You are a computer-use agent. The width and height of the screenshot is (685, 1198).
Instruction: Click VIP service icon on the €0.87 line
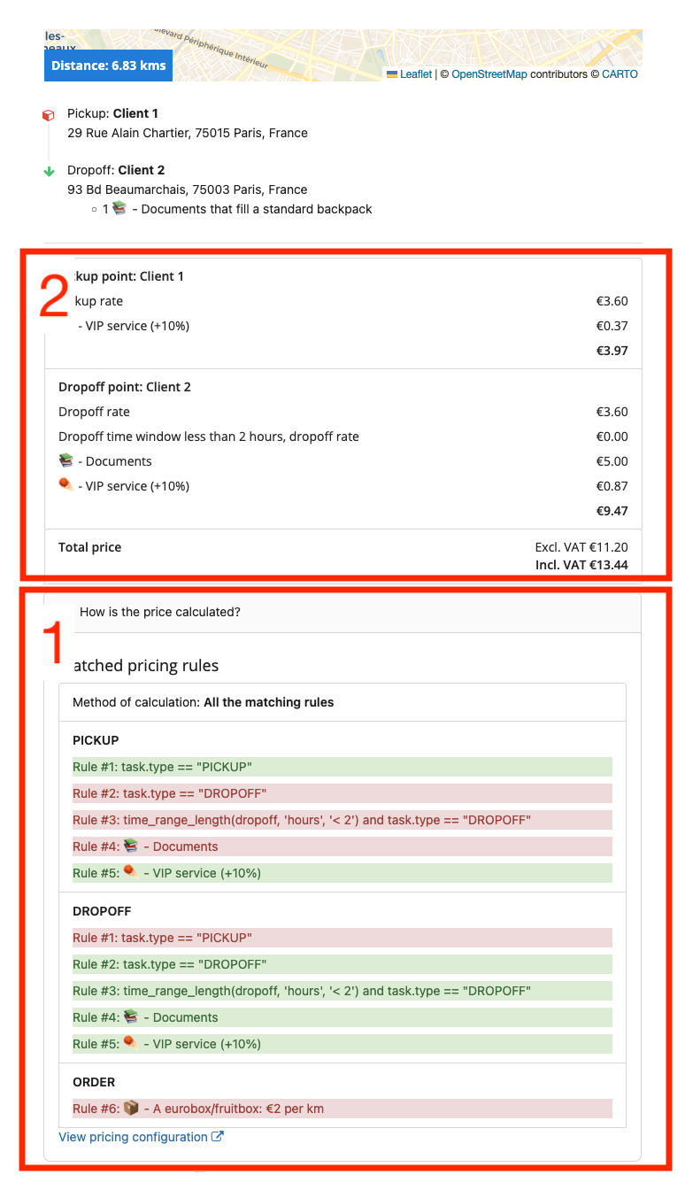pos(66,485)
